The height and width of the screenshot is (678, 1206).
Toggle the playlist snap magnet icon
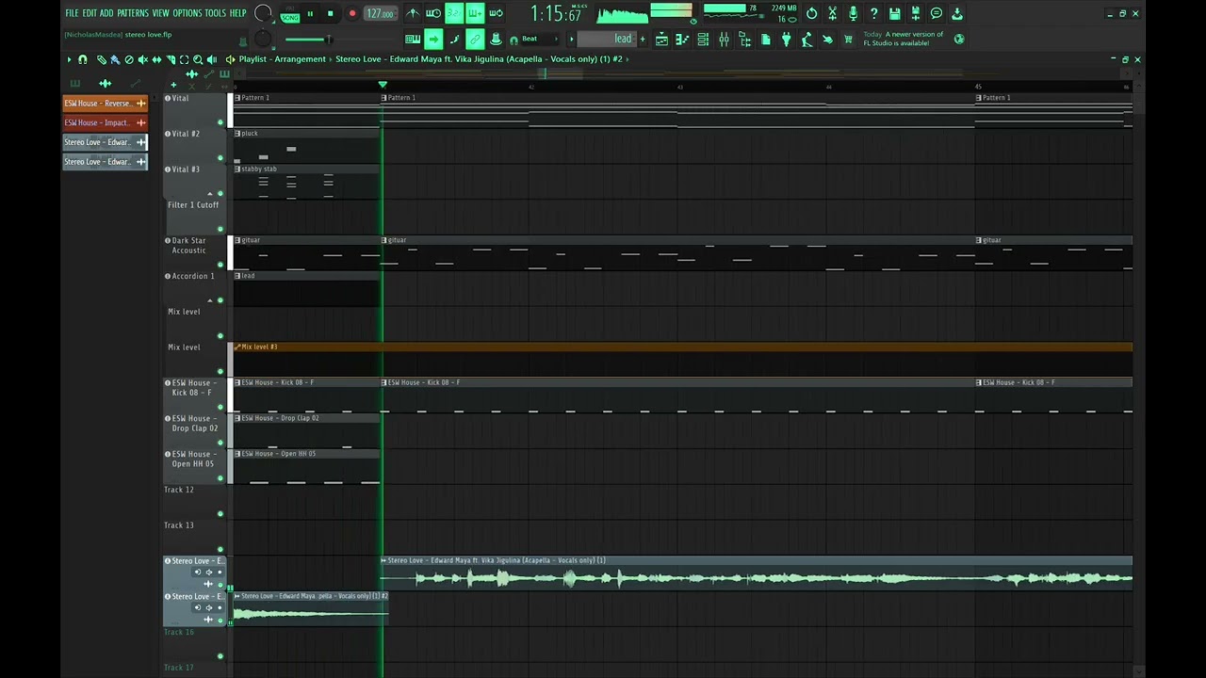tap(83, 59)
